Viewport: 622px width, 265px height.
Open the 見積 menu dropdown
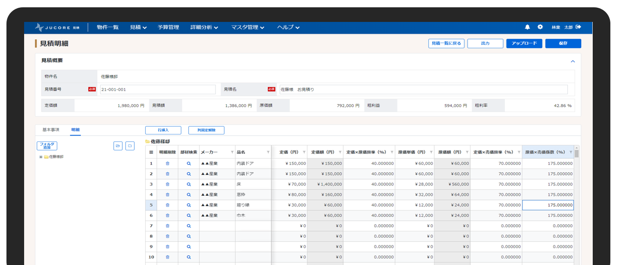[137, 27]
